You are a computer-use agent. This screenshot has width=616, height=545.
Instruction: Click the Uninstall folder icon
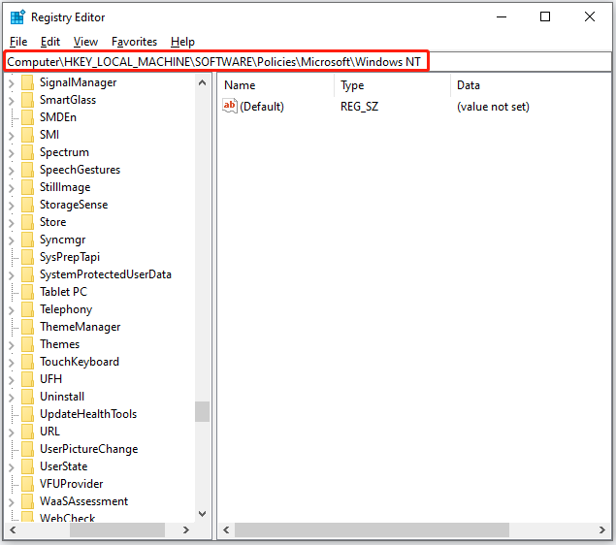27,397
